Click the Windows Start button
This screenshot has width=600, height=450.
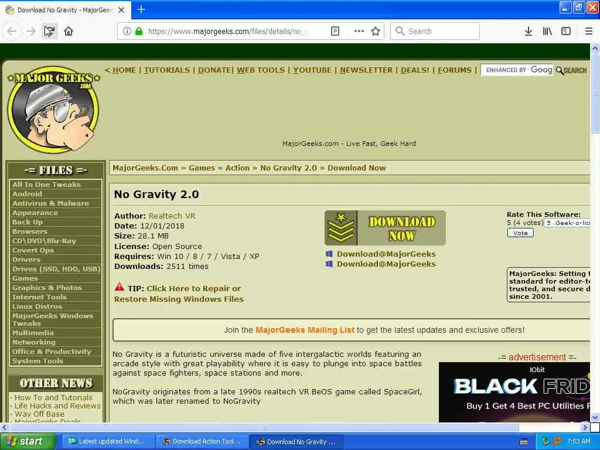[28, 441]
